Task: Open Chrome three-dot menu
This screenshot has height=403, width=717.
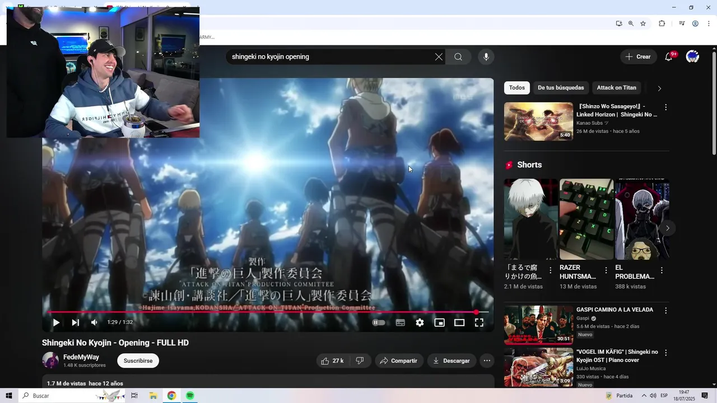Action: pos(709,24)
